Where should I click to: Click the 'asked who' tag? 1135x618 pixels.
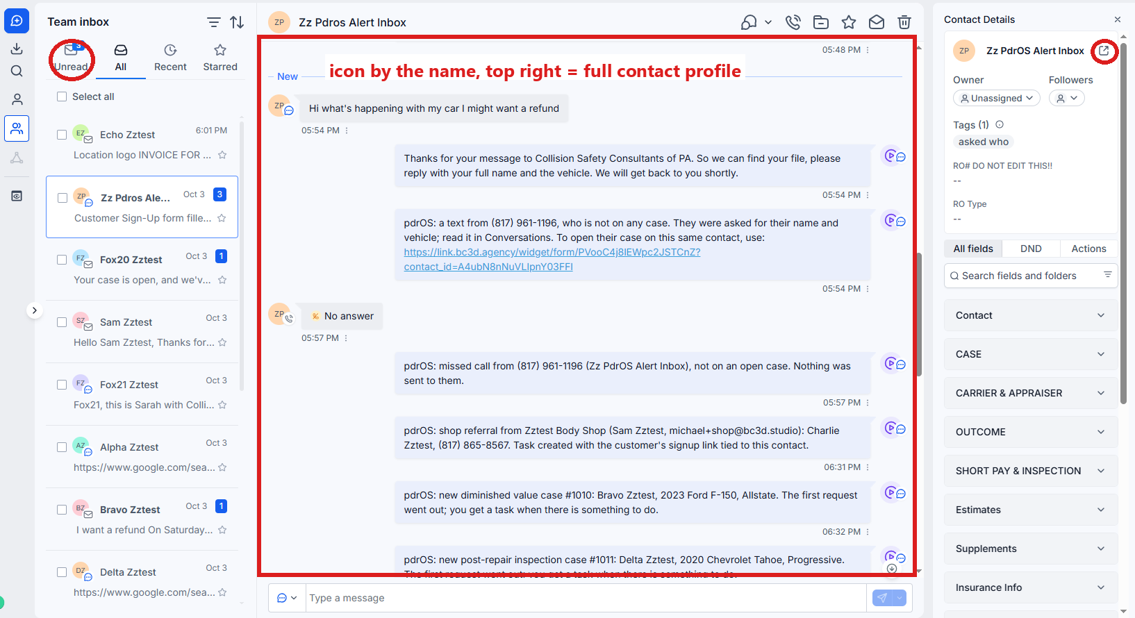pyautogui.click(x=983, y=142)
